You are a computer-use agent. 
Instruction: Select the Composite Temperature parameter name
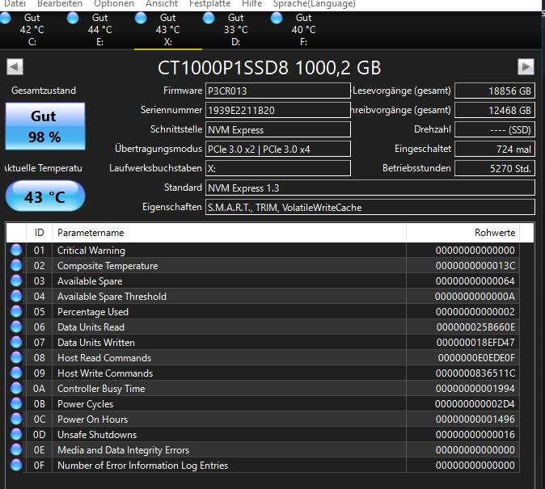tap(108, 266)
